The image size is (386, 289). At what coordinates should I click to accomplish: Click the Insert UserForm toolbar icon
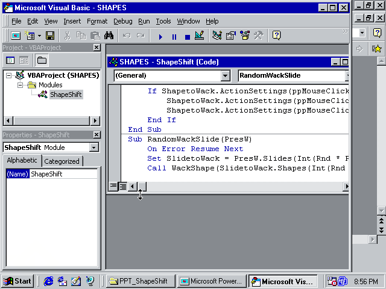pyautogui.click(x=30, y=36)
